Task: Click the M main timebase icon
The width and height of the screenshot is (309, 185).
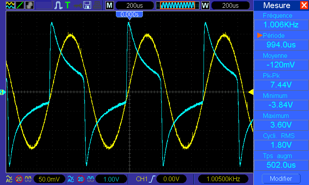Action: click(110, 5)
